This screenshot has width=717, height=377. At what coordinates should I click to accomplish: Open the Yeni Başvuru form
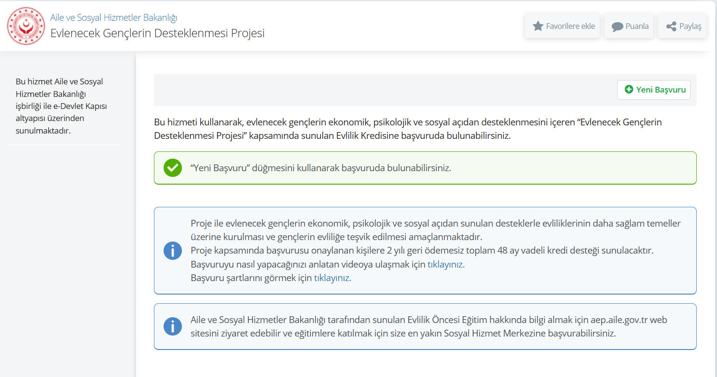pos(654,90)
